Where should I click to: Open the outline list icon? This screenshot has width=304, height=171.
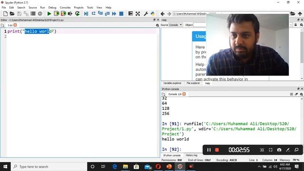pos(33,14)
